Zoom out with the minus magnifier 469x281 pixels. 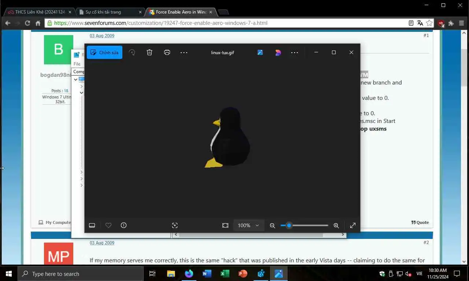click(272, 225)
